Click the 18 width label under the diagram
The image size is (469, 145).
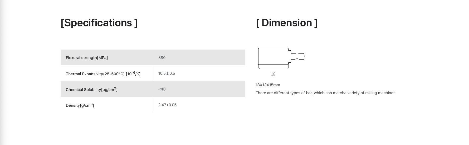[273, 74]
